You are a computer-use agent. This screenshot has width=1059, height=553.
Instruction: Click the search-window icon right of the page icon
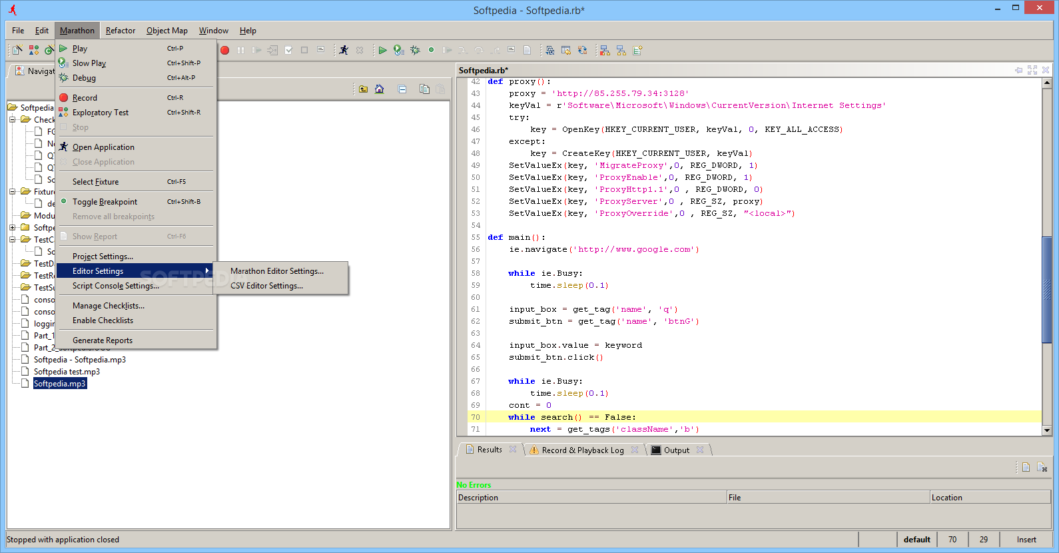550,50
